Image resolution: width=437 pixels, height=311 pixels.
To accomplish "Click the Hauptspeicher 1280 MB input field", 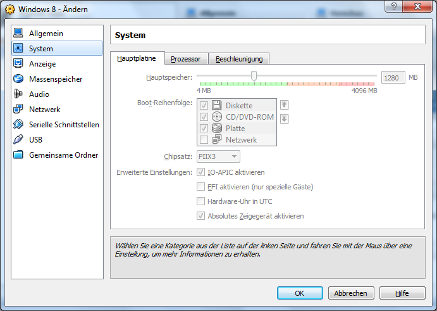I will tap(393, 78).
